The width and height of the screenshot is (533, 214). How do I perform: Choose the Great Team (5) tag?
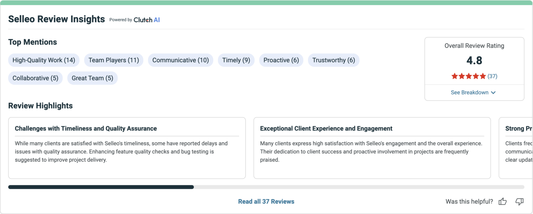click(x=93, y=78)
